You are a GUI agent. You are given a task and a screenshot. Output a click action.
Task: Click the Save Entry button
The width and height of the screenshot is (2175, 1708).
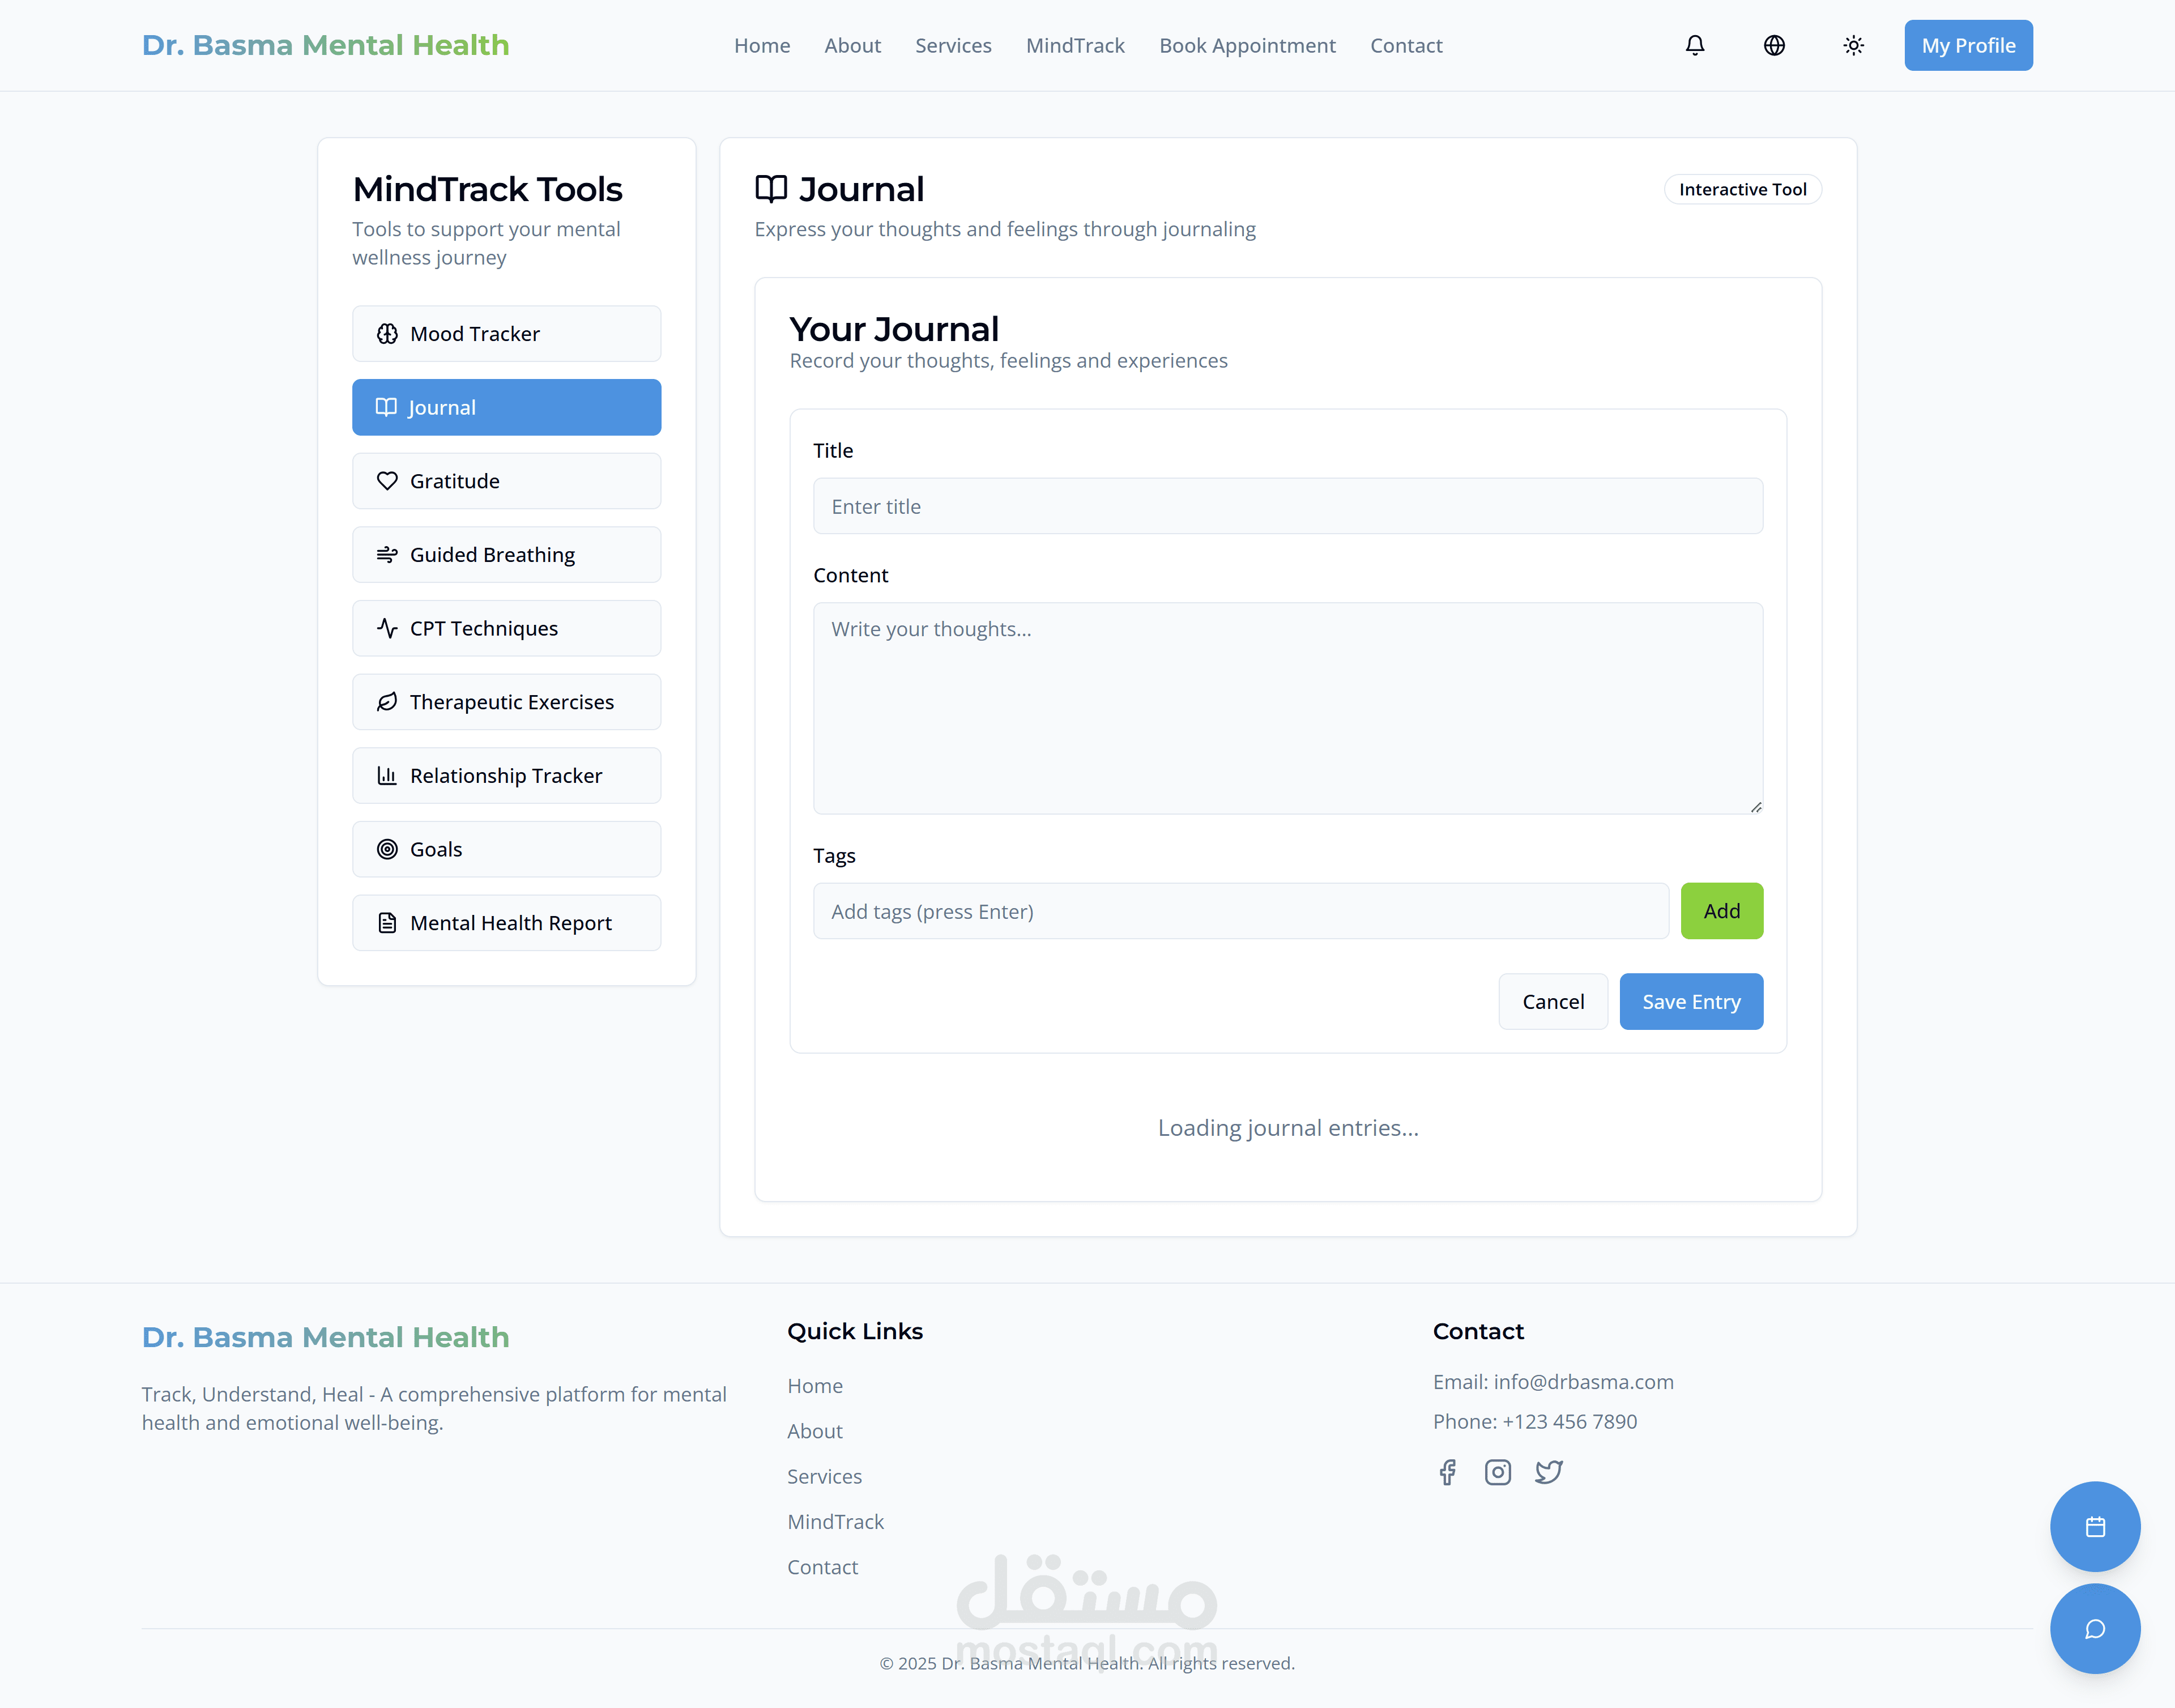[x=1690, y=1002]
